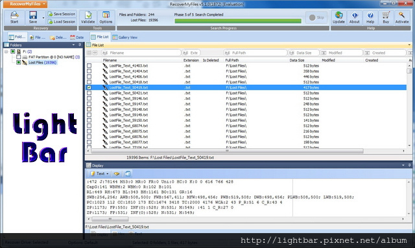Open the Help icon

[370, 17]
